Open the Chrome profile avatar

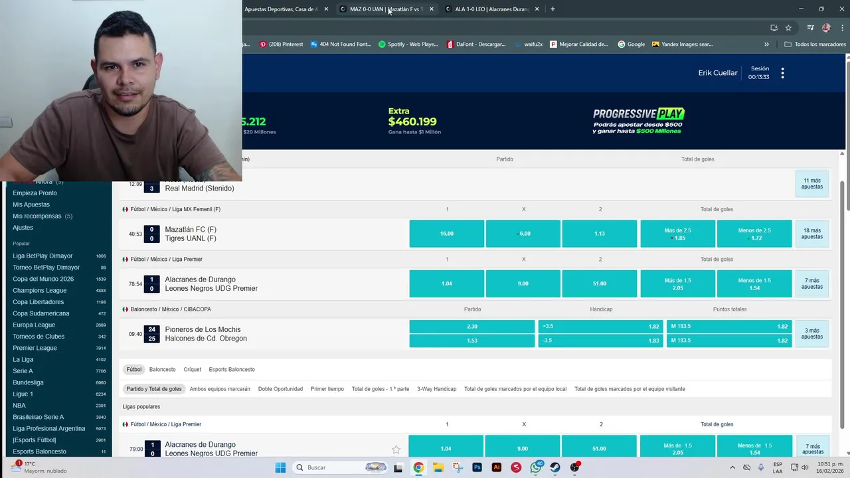[x=826, y=27]
